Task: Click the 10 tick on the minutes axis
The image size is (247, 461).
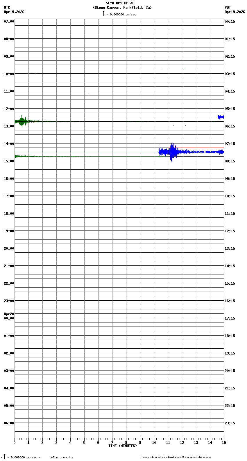Action: tap(154, 443)
